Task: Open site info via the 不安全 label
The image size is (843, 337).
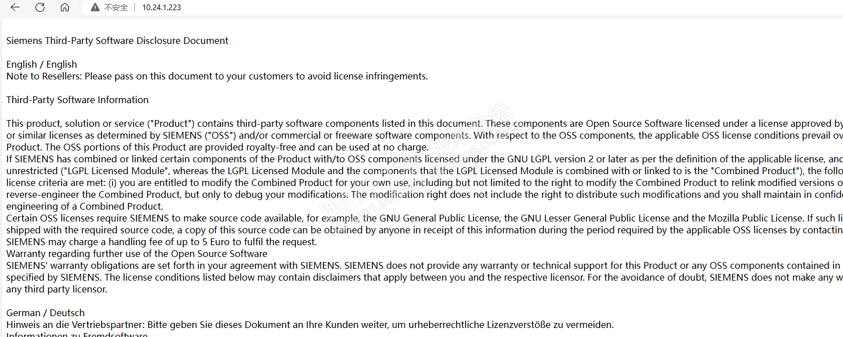Action: (x=116, y=7)
